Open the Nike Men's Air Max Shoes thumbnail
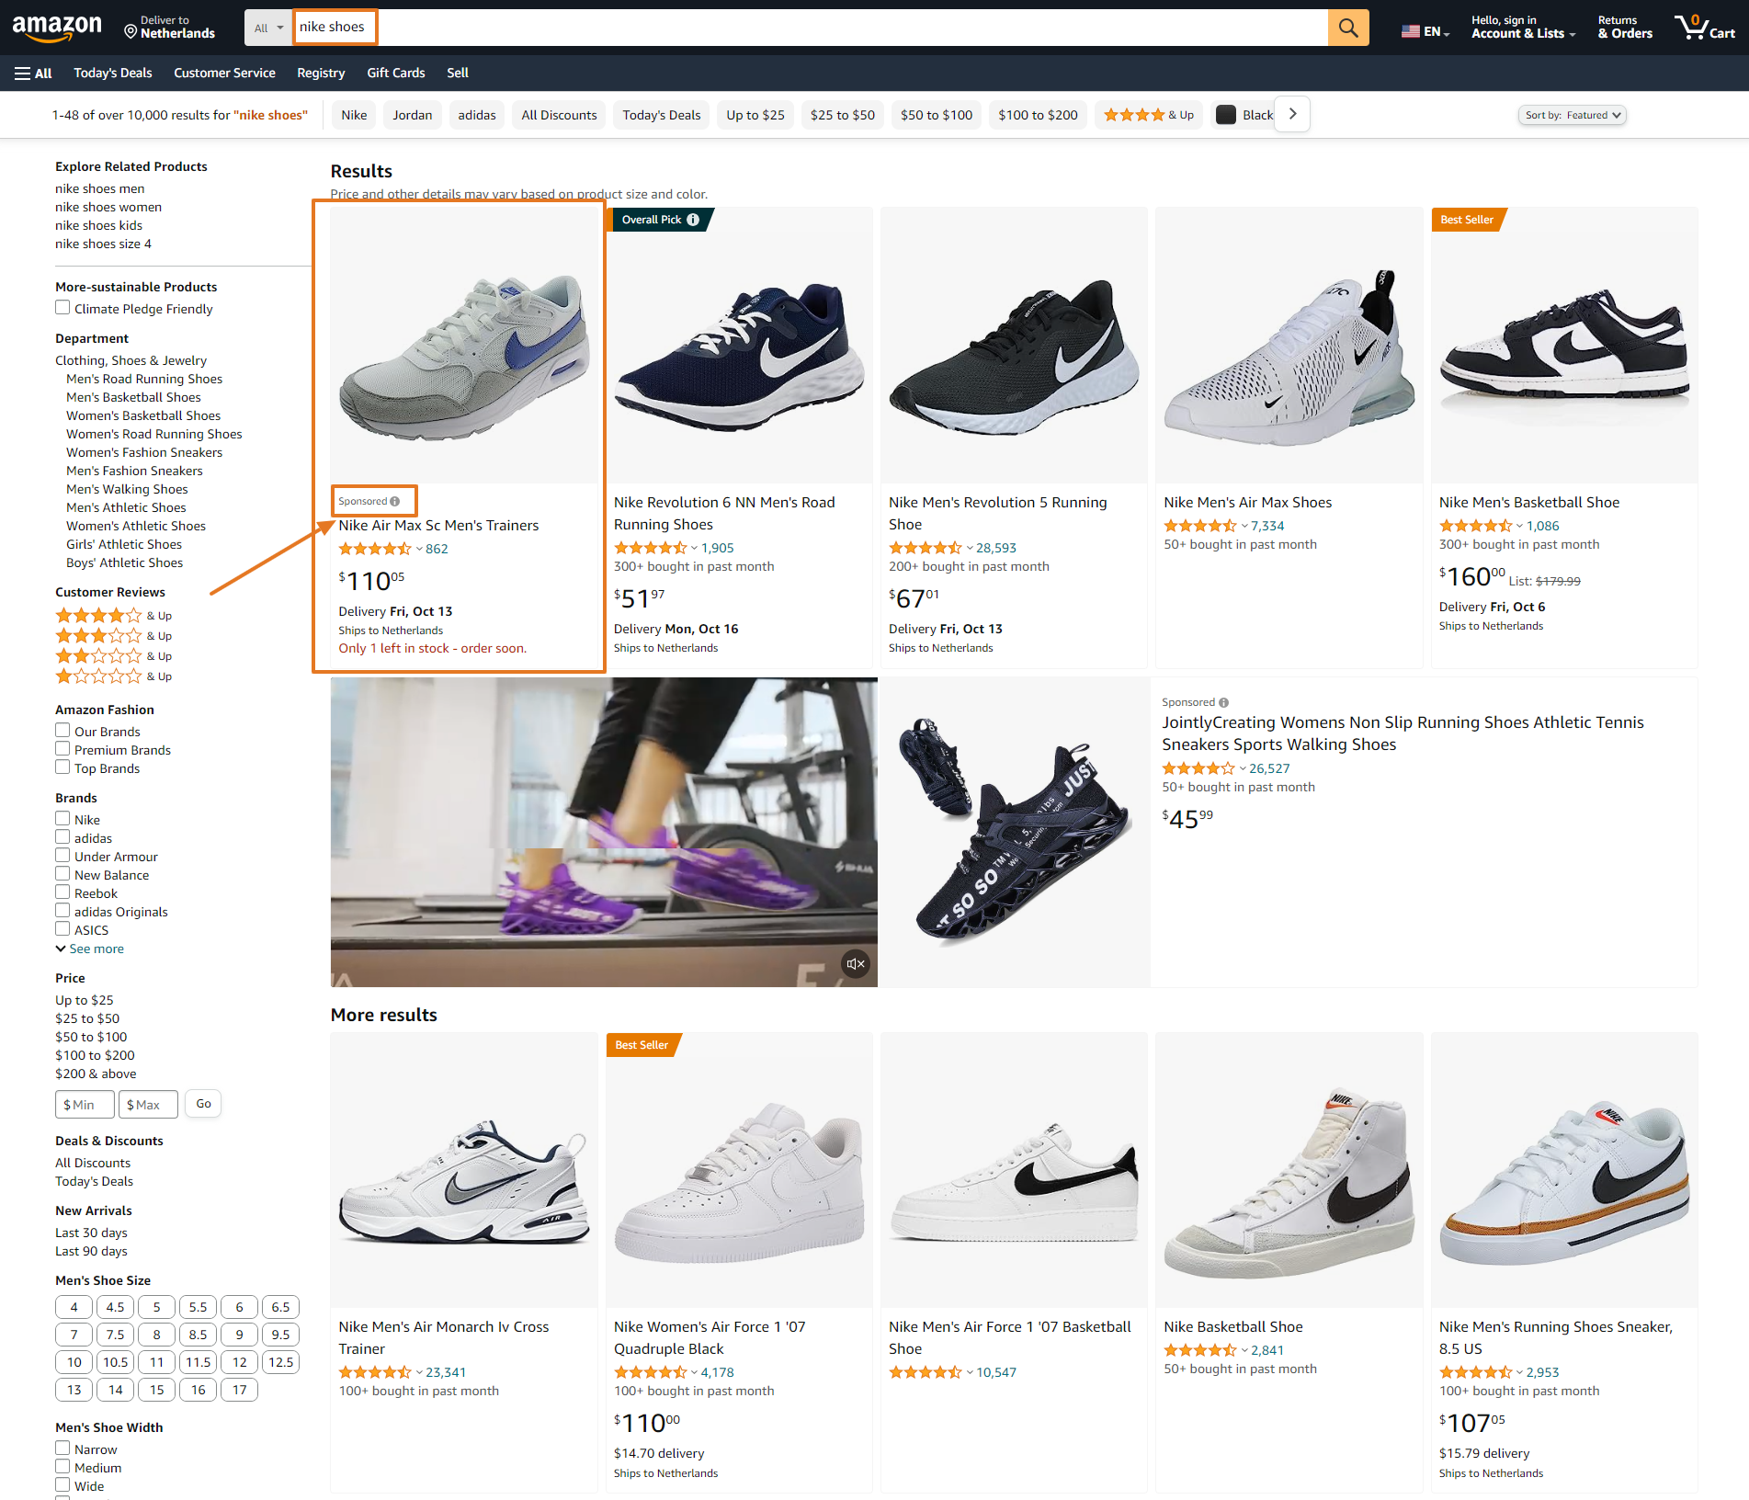 [1289, 346]
